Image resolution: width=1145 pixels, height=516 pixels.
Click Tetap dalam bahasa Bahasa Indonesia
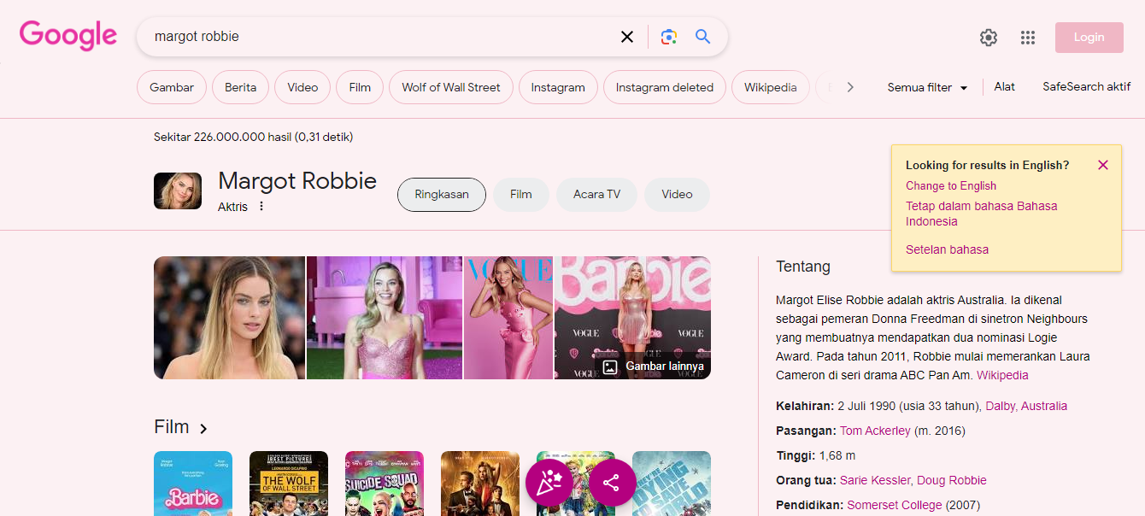coord(981,214)
